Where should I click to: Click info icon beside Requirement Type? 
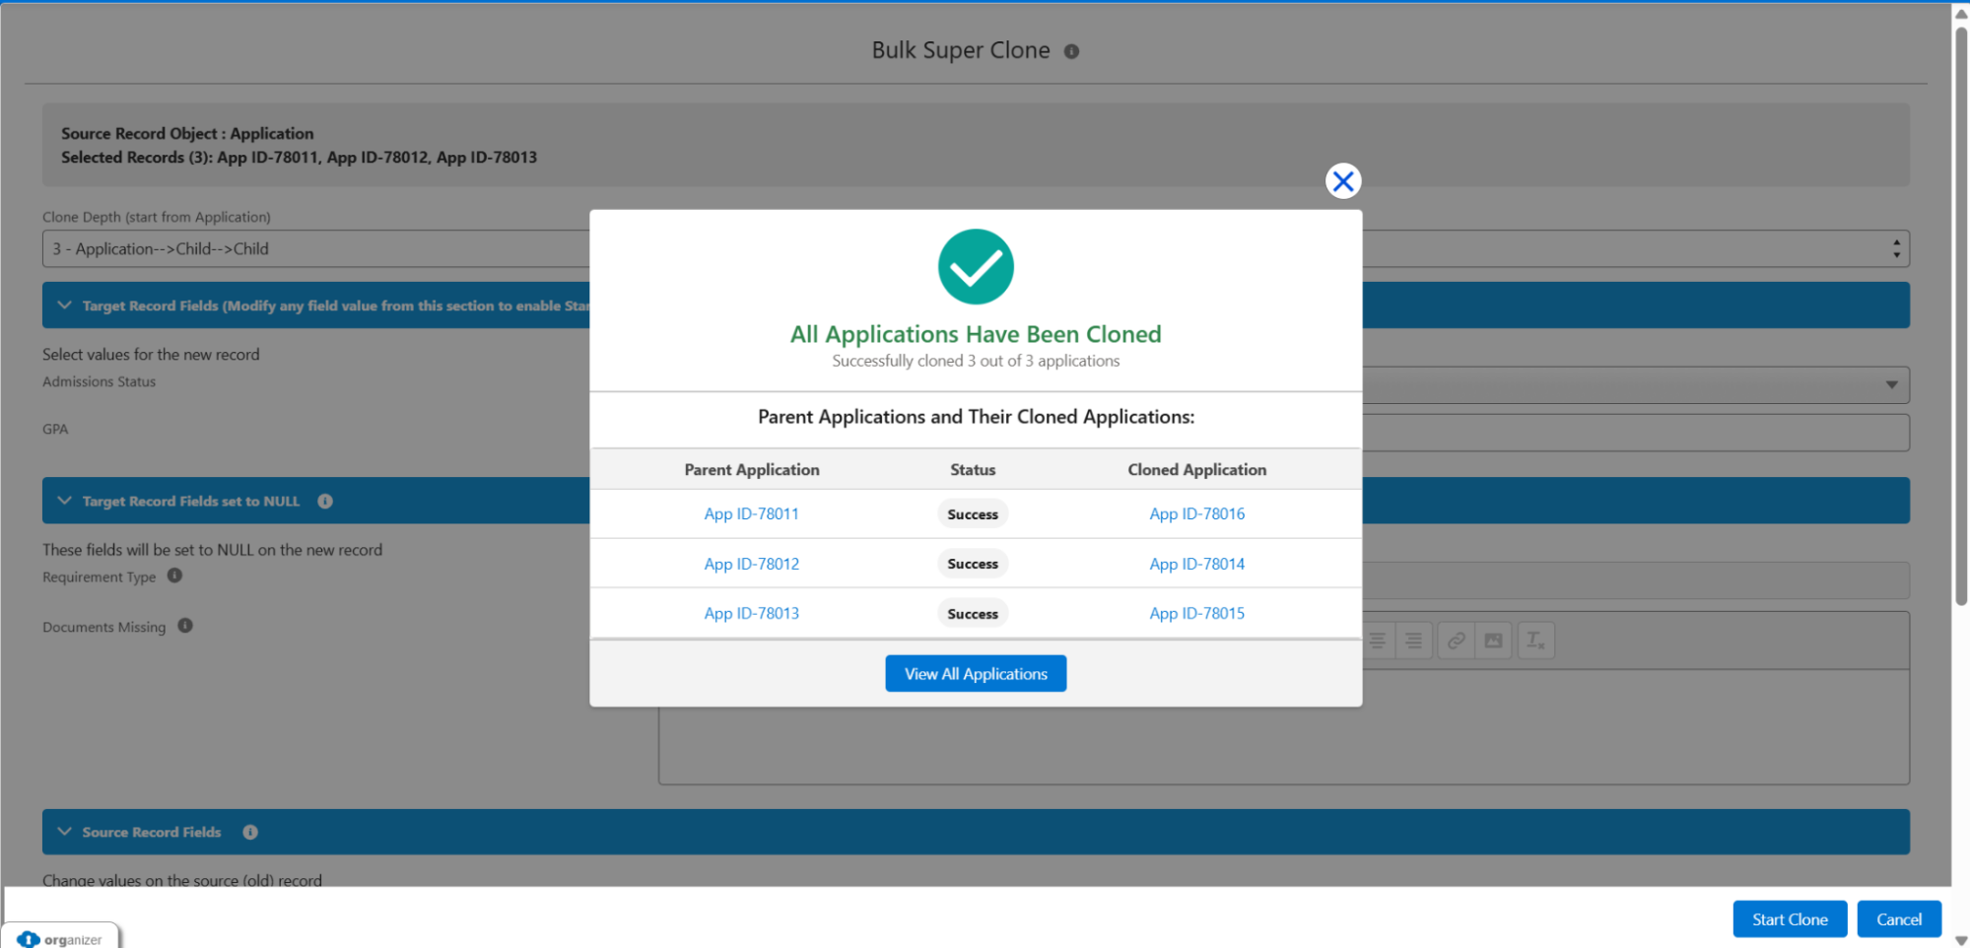click(174, 576)
